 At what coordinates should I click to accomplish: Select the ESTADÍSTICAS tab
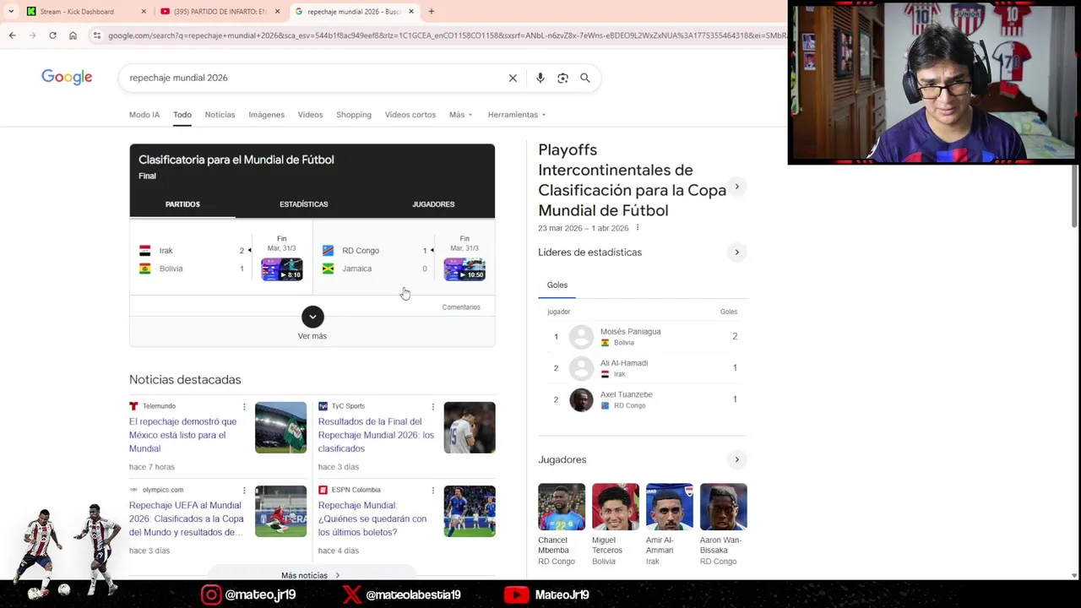(x=304, y=204)
